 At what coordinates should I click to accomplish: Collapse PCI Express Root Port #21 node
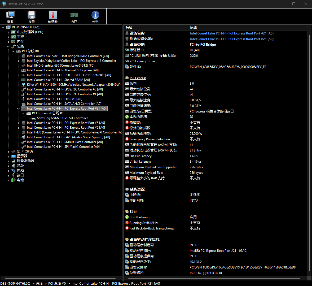18,109
